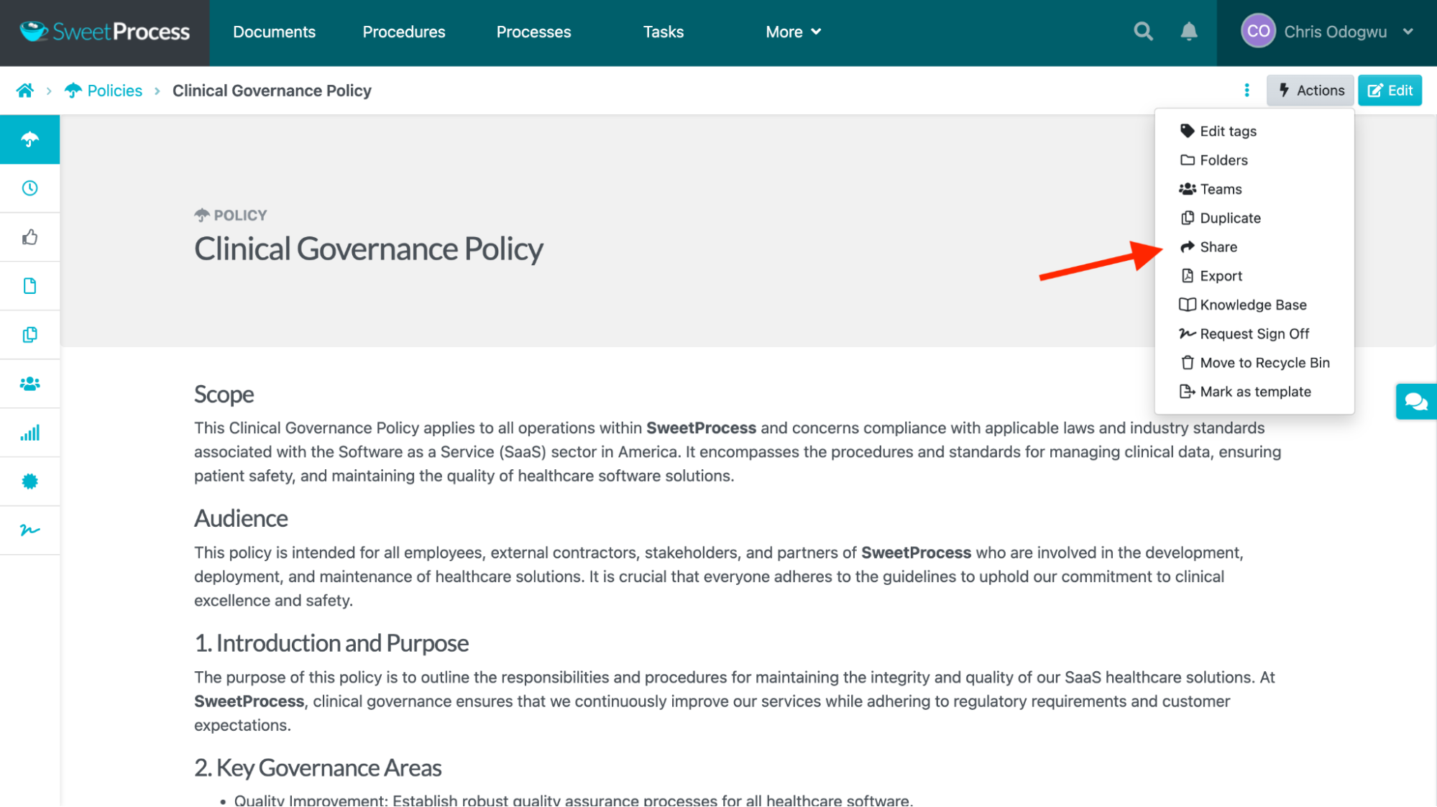Open the three-dot overflow menu near Actions
The image size is (1437, 807).
click(x=1246, y=90)
